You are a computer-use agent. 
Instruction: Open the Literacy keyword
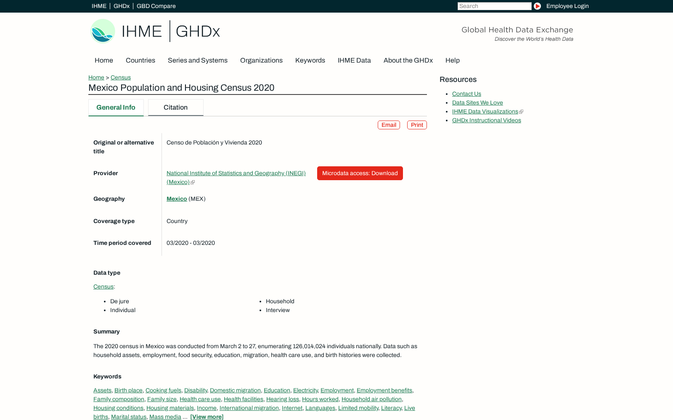click(x=391, y=408)
